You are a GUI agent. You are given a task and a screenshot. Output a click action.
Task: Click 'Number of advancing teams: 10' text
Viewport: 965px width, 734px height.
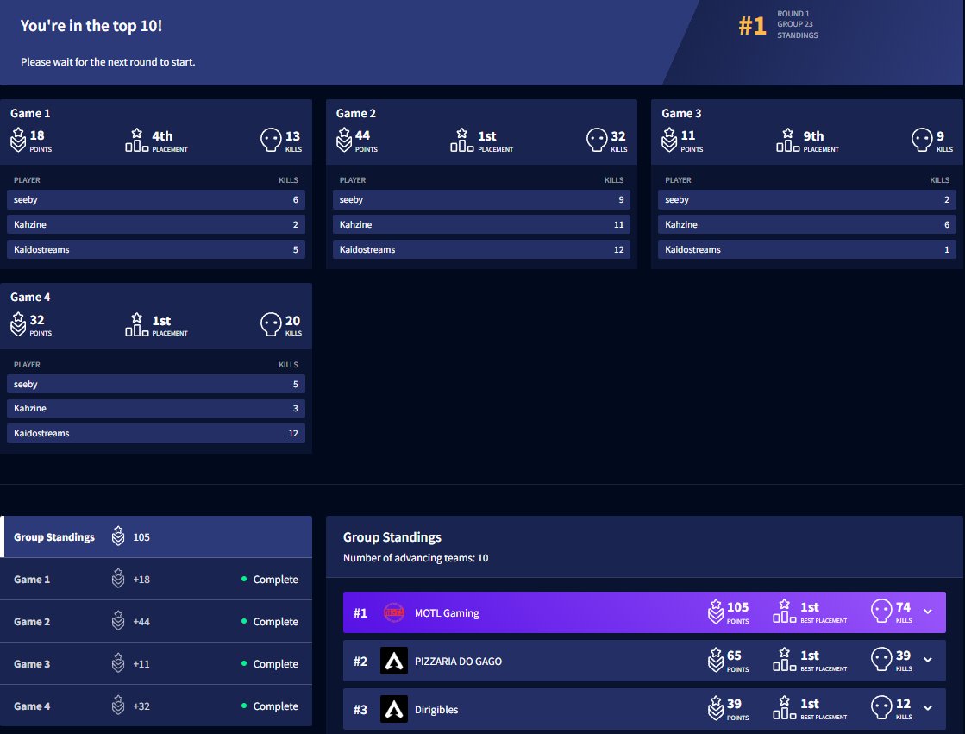tap(416, 558)
